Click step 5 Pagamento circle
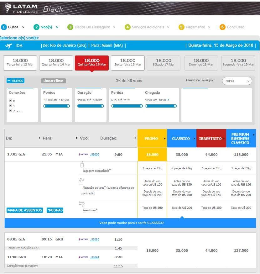 (x=181, y=27)
